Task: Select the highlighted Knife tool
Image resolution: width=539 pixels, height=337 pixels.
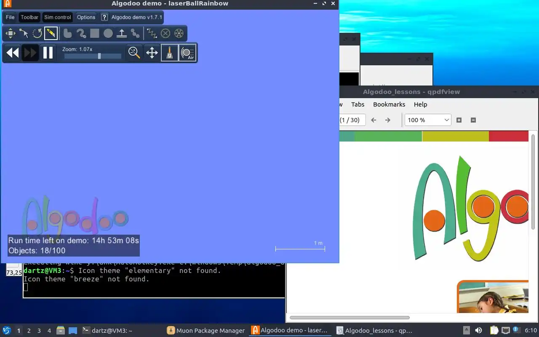Action: (x=51, y=33)
